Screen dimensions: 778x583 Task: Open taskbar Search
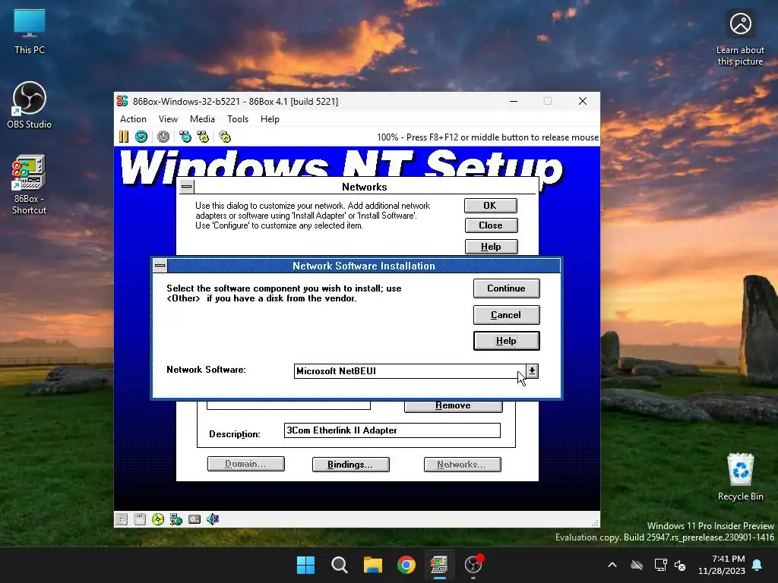[340, 565]
